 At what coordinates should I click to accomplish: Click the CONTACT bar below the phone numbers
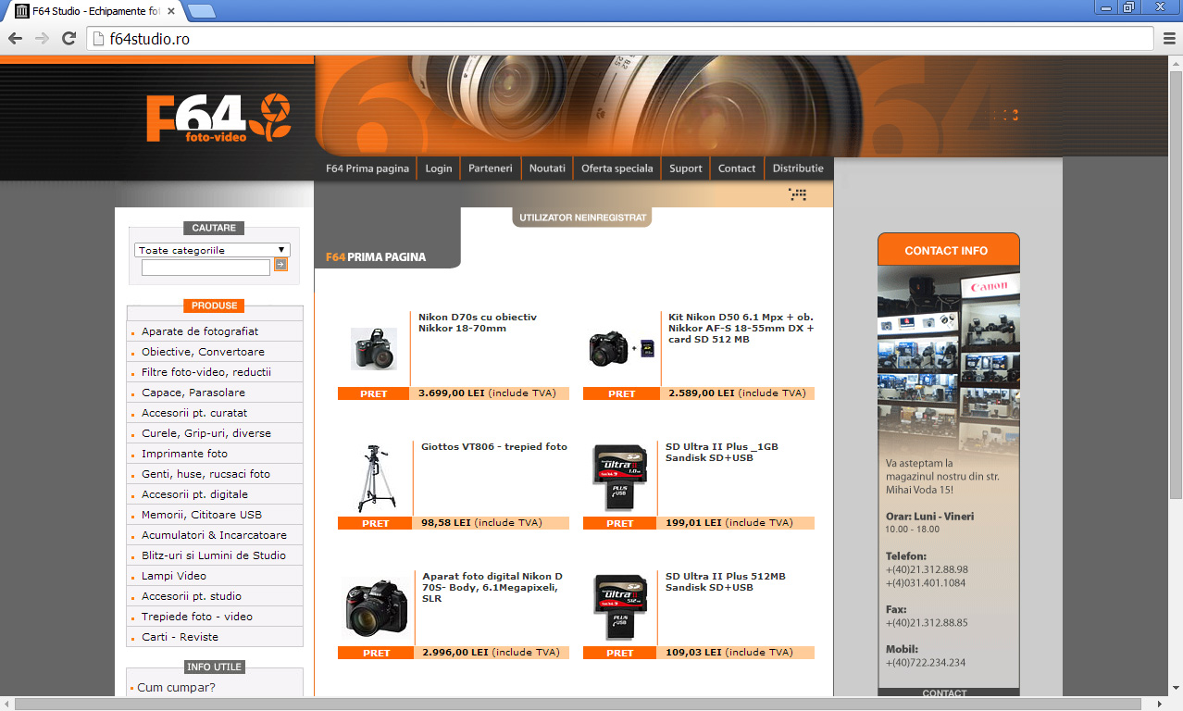click(949, 692)
